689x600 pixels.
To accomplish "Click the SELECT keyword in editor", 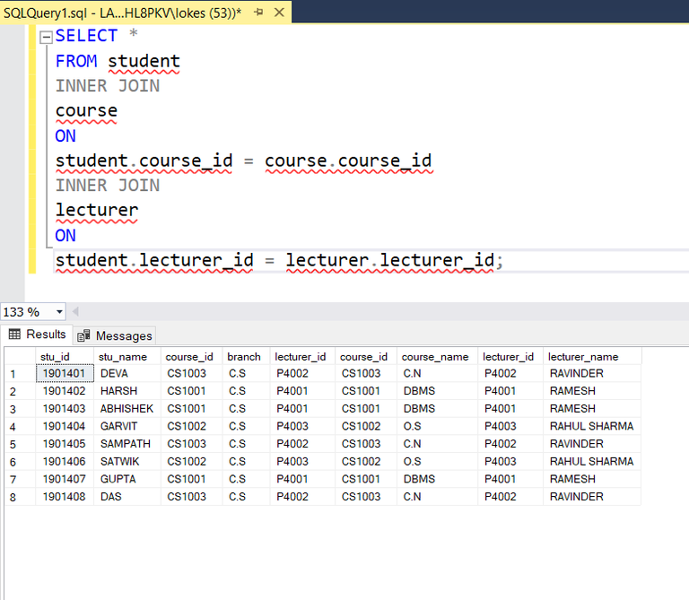I will 86,36.
